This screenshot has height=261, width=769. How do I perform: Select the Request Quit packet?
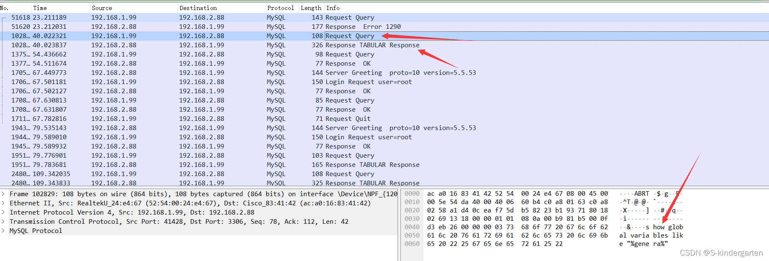pyautogui.click(x=384, y=119)
